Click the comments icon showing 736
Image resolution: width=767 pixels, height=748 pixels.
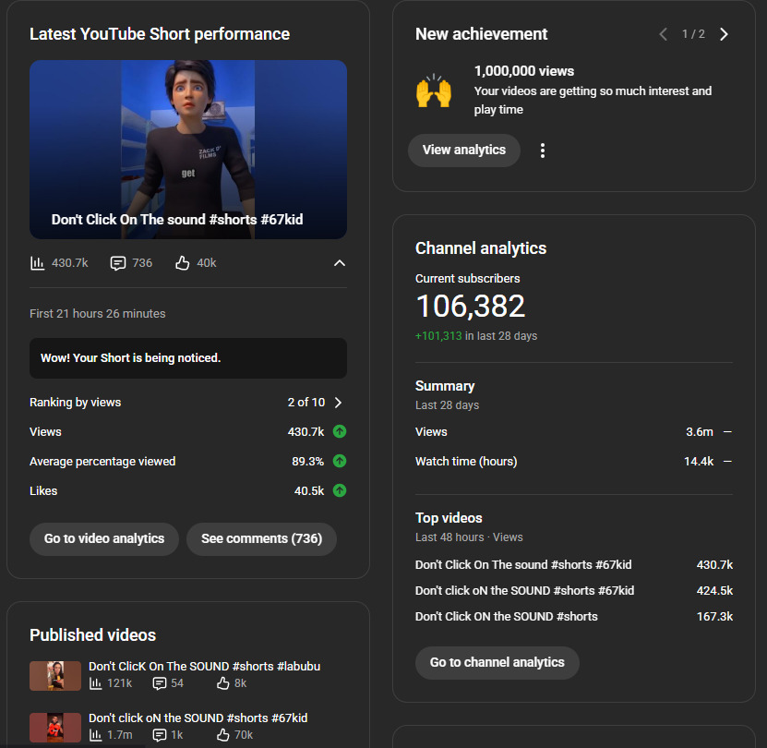pyautogui.click(x=118, y=263)
